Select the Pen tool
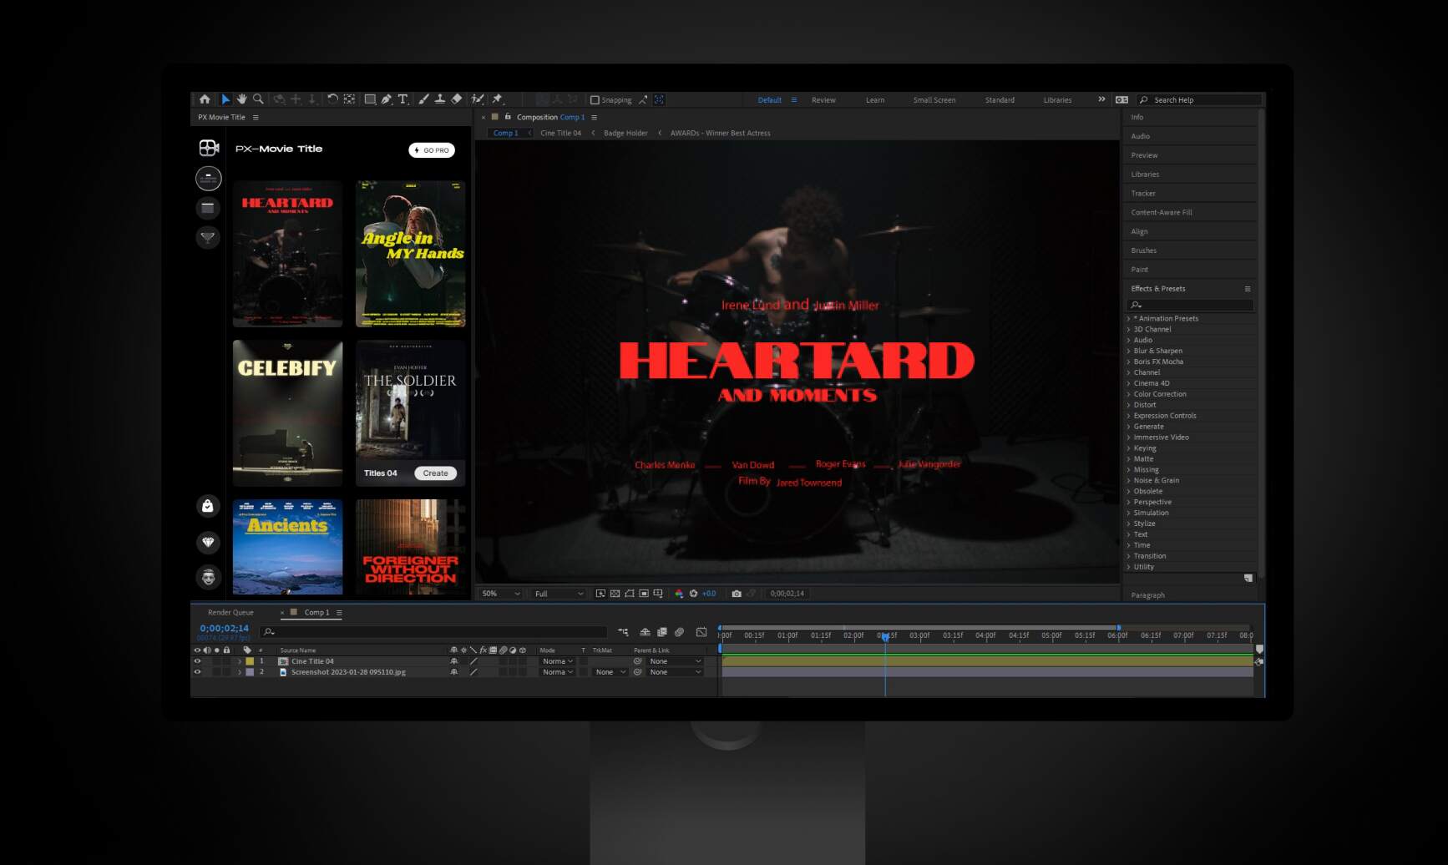Screen dimensions: 1448x865 click(387, 99)
